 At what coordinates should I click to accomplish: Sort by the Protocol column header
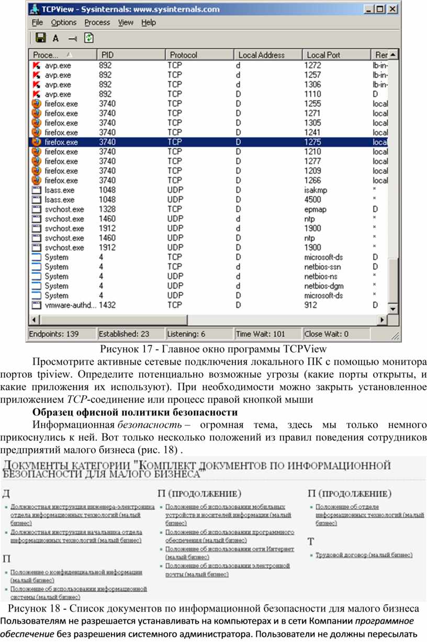[x=200, y=55]
